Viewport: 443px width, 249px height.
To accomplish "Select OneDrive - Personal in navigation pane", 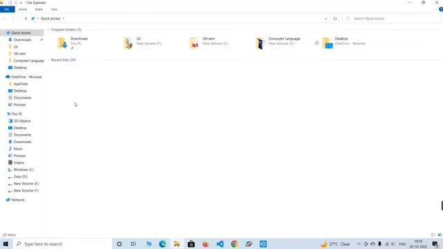I will point(26,77).
